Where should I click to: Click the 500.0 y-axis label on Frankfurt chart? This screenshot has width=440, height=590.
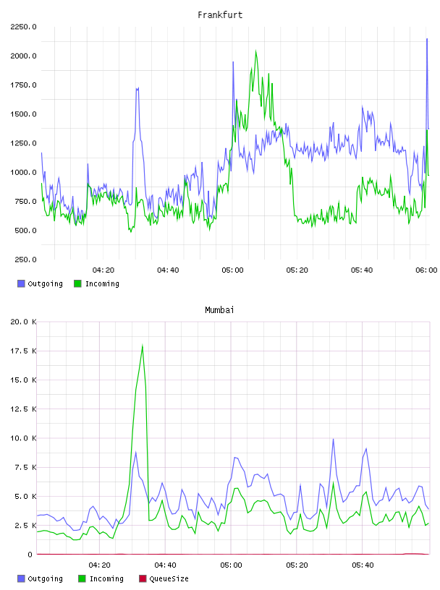[x=25, y=231]
